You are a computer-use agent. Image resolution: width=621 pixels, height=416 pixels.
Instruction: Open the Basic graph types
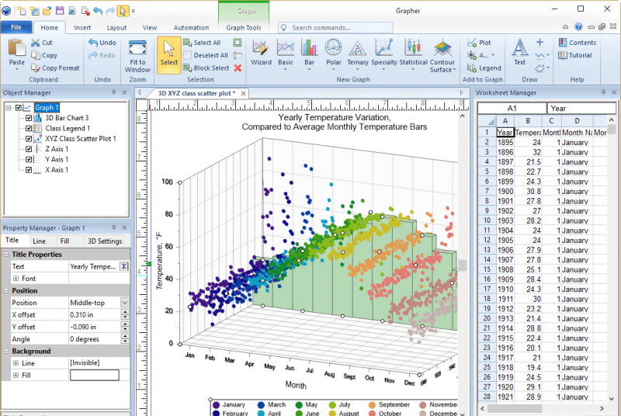(x=286, y=54)
